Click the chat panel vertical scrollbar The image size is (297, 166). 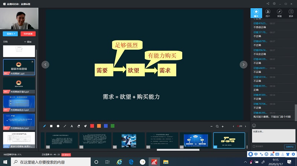[296, 112]
